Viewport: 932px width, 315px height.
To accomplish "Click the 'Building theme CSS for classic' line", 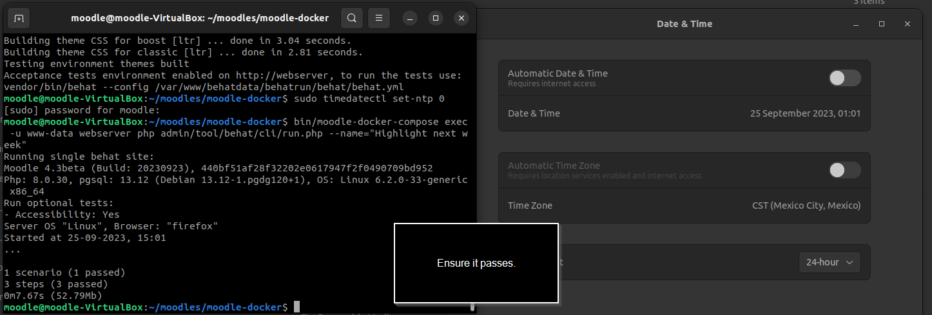I will point(184,52).
